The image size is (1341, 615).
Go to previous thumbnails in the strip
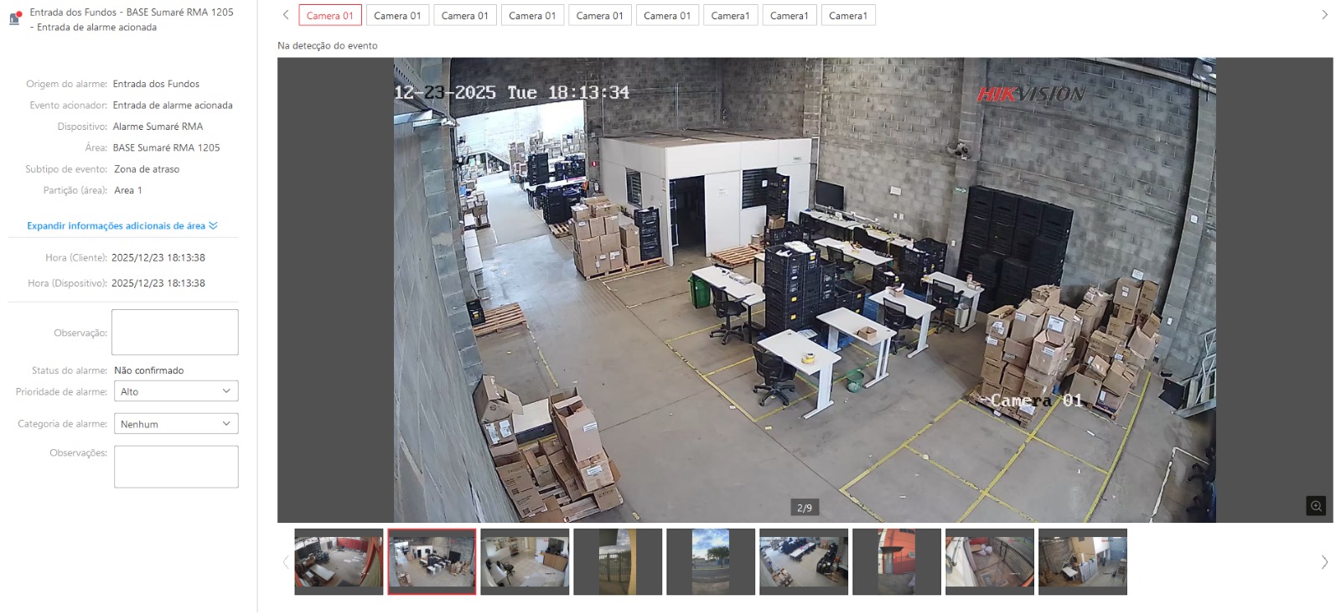coord(286,562)
